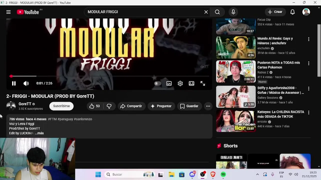321x180 pixels.
Task: Click the enchufetv channel name
Action: 263,48
